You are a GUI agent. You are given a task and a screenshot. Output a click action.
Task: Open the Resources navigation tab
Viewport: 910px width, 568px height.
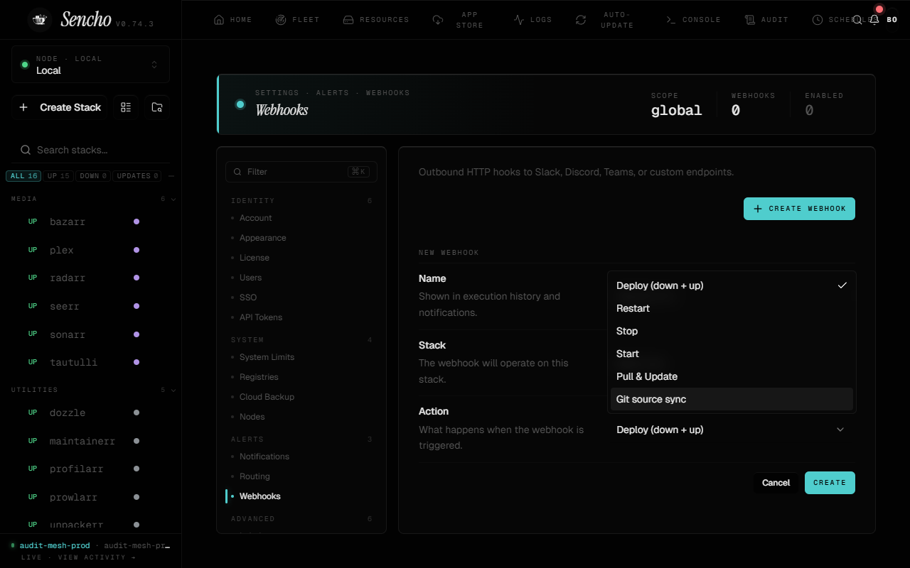click(x=376, y=20)
